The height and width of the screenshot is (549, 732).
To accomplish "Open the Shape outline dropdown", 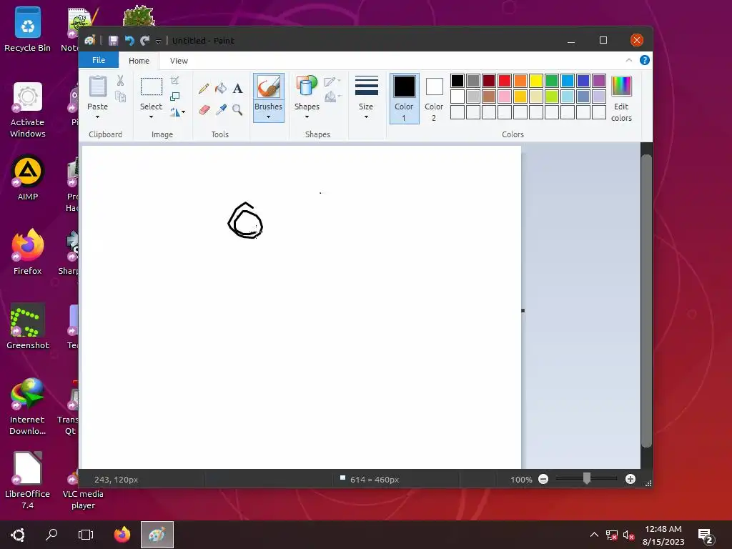I will tap(332, 81).
